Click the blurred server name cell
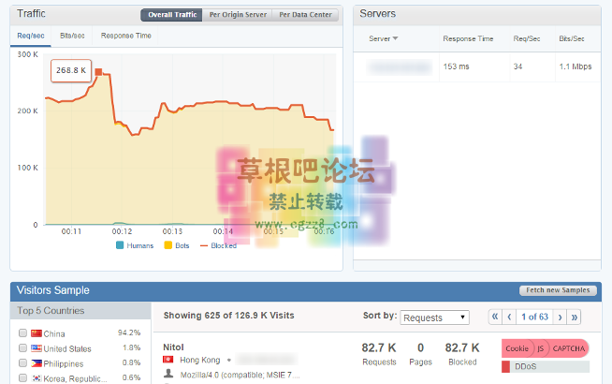The image size is (612, 384). coord(399,66)
